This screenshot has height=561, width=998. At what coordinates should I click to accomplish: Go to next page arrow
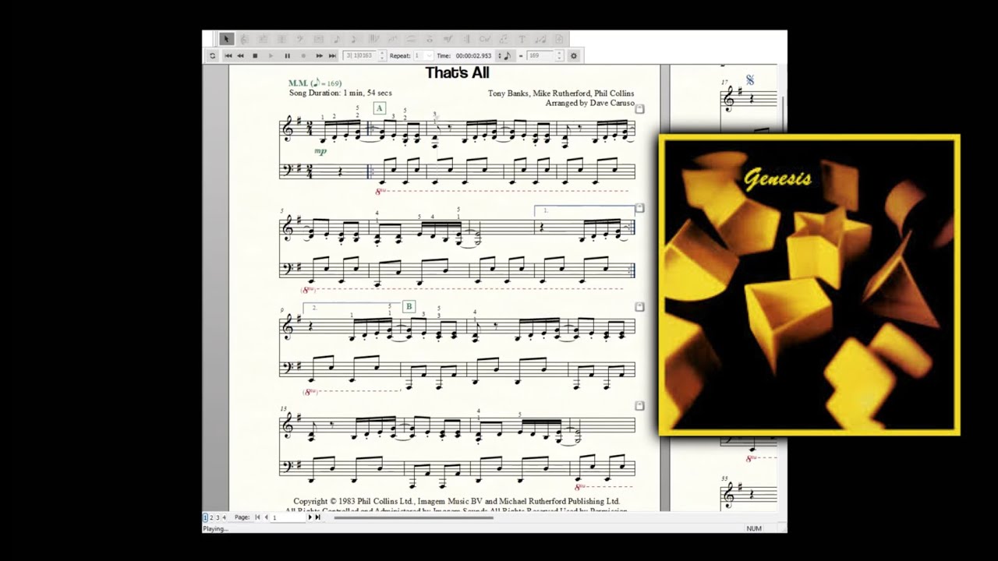click(310, 517)
